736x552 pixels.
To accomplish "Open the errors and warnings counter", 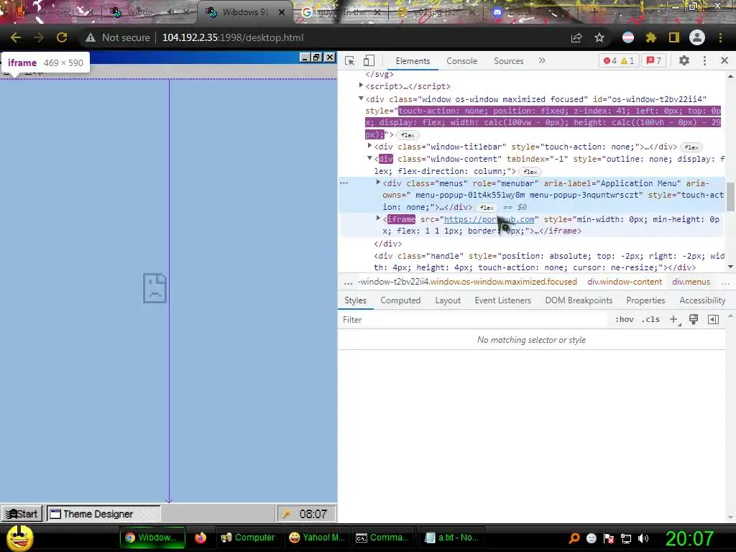I will click(x=619, y=60).
